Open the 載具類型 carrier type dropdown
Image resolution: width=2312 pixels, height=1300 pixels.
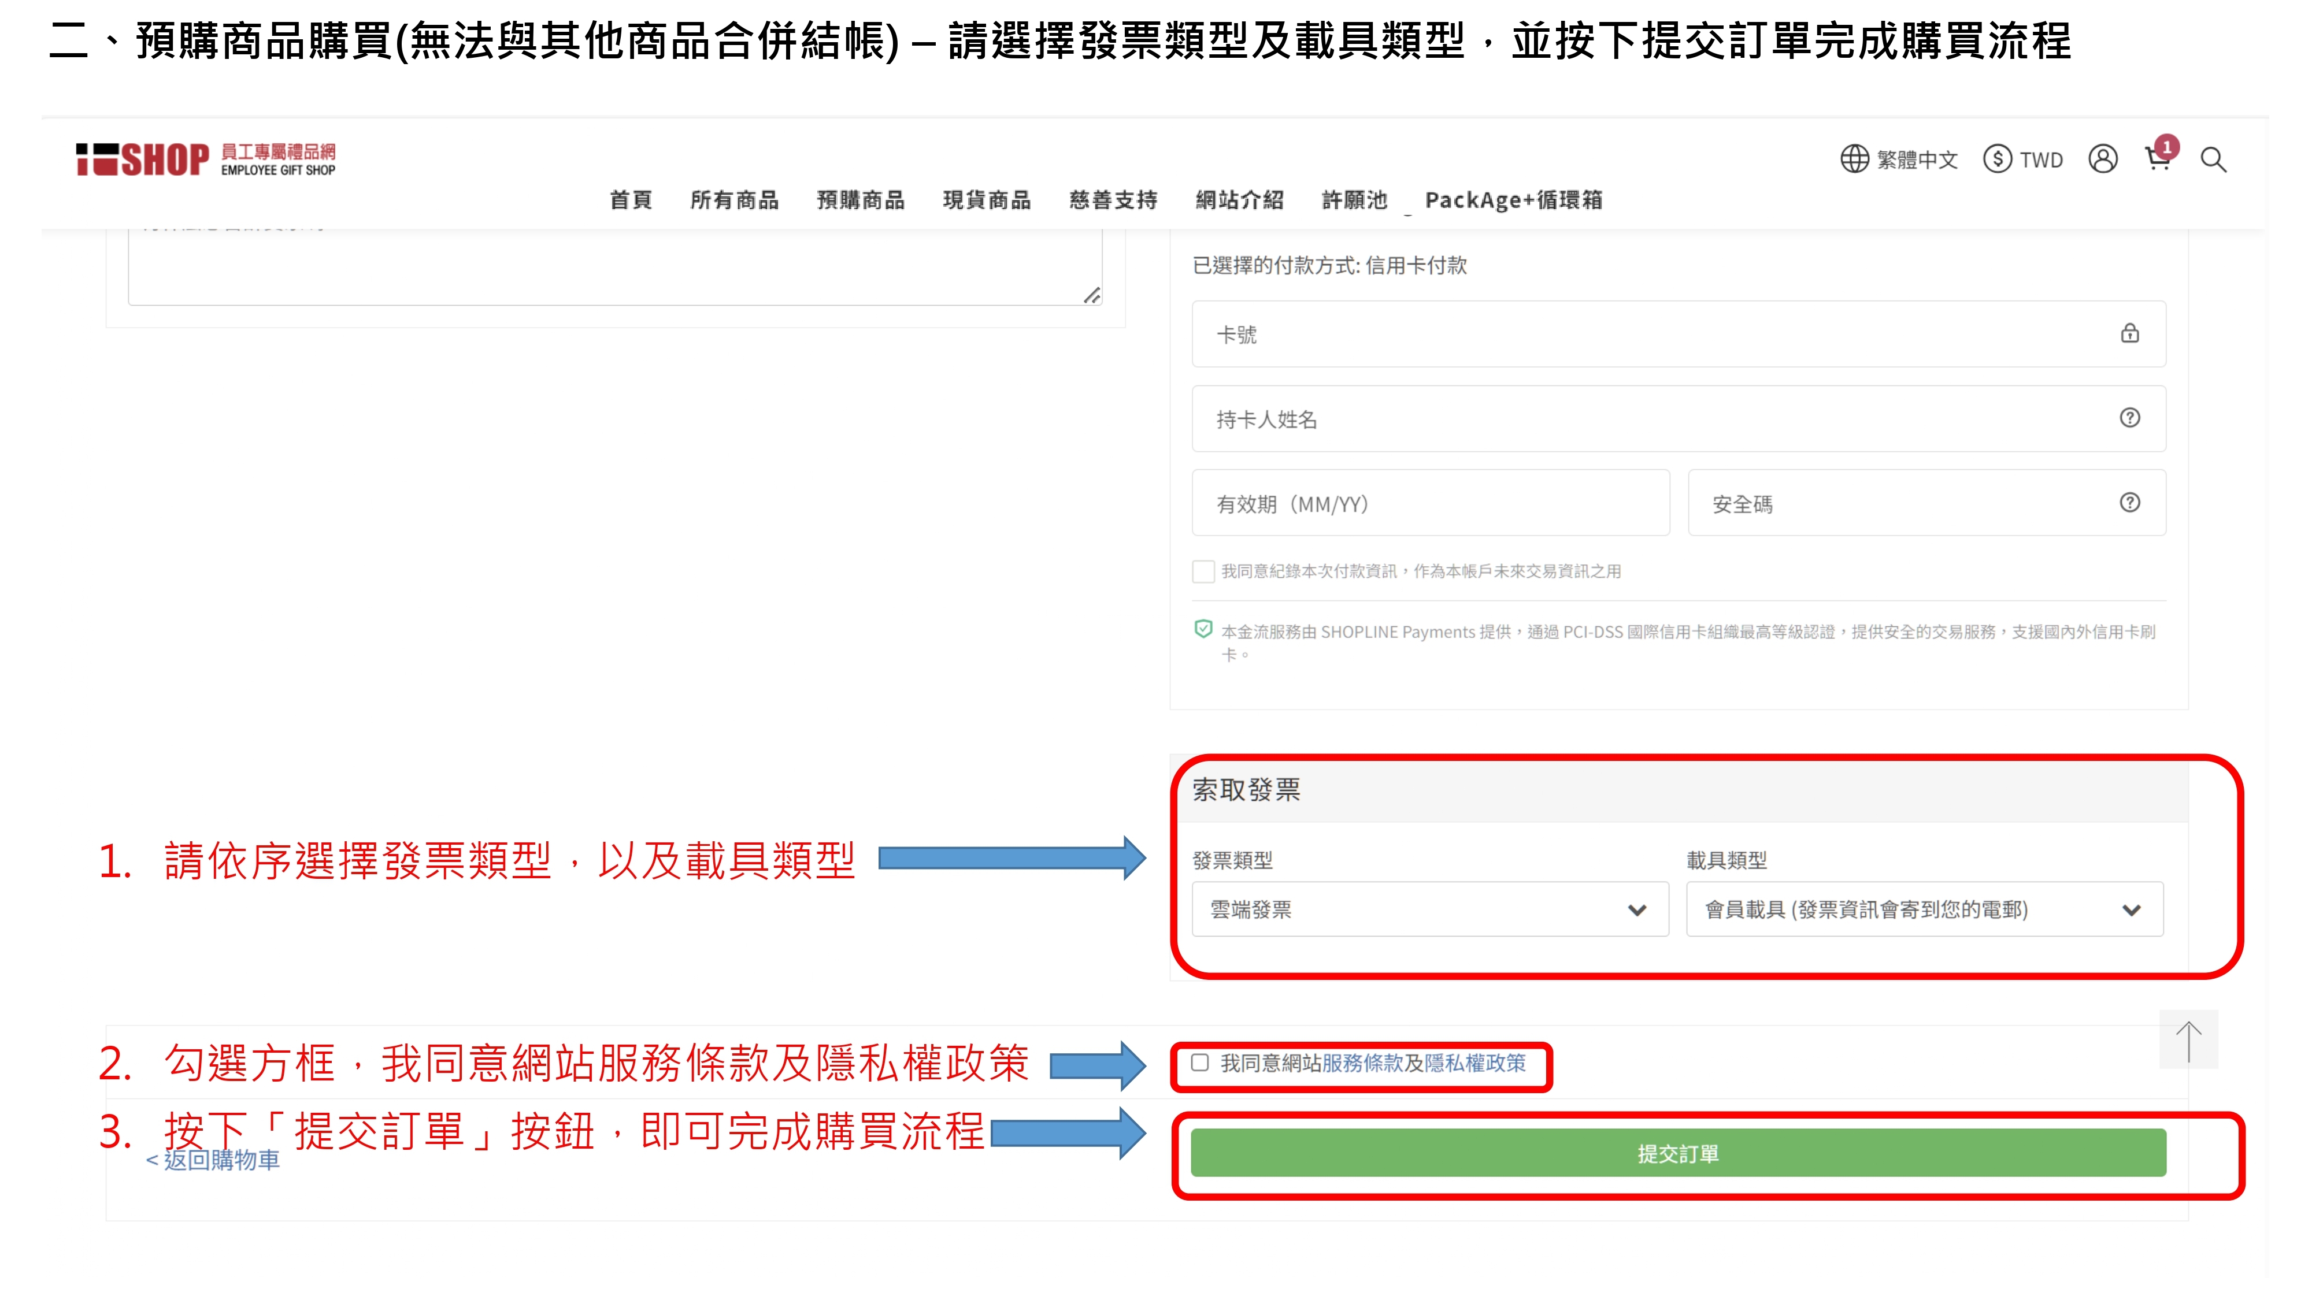[1925, 909]
